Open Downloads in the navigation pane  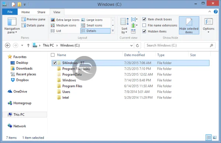point(22,69)
